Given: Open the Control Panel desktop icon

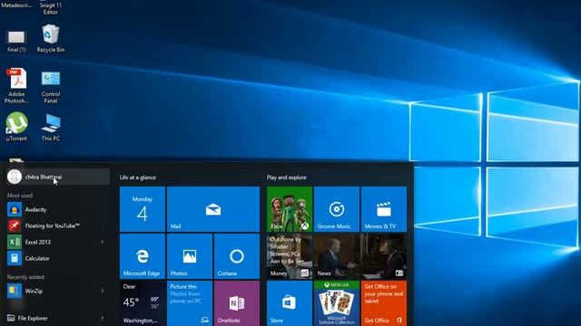Looking at the screenshot, I should pyautogui.click(x=51, y=87).
